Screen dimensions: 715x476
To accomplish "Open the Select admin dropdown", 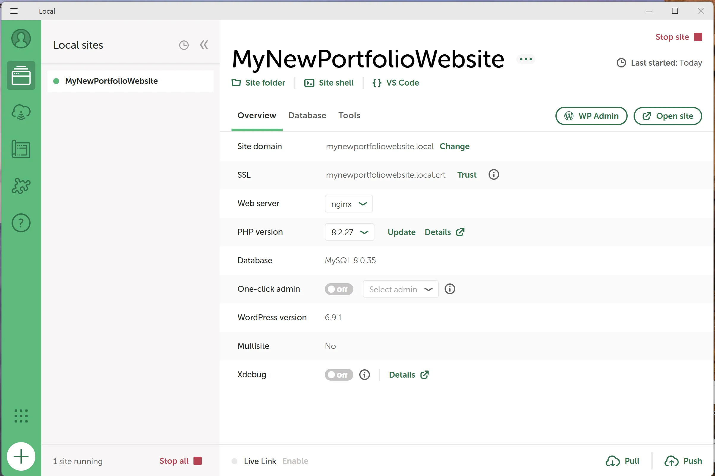I will [400, 289].
